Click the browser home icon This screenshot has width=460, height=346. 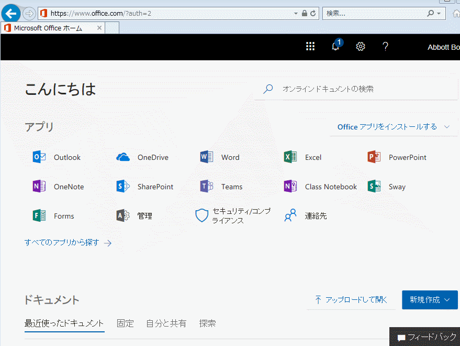coord(456,14)
